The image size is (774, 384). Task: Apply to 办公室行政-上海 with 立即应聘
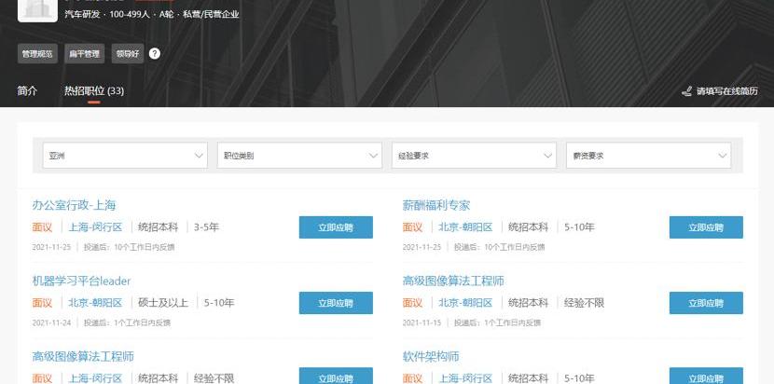click(x=336, y=227)
